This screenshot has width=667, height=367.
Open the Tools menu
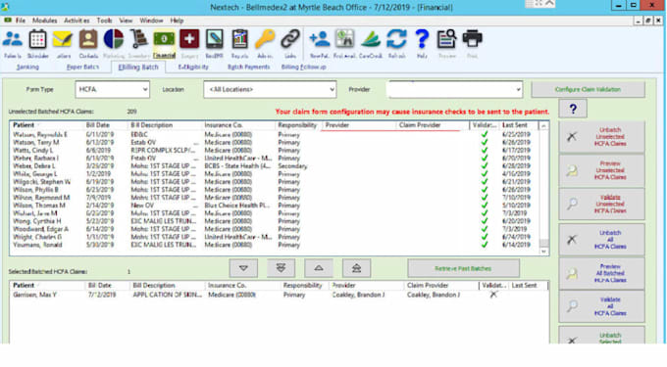click(x=104, y=21)
